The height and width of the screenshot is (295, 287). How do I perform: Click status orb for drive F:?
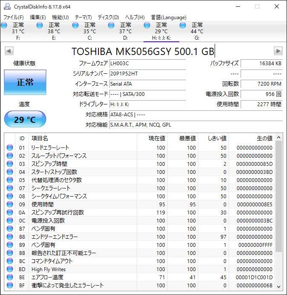[x=4, y=25]
